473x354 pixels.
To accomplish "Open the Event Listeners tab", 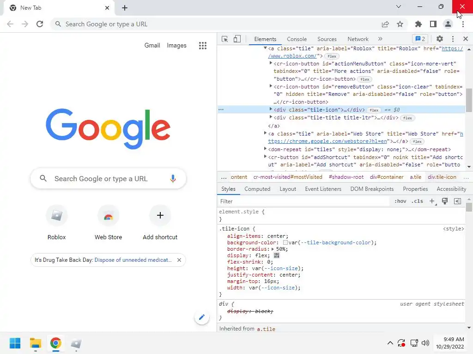I will pyautogui.click(x=323, y=189).
